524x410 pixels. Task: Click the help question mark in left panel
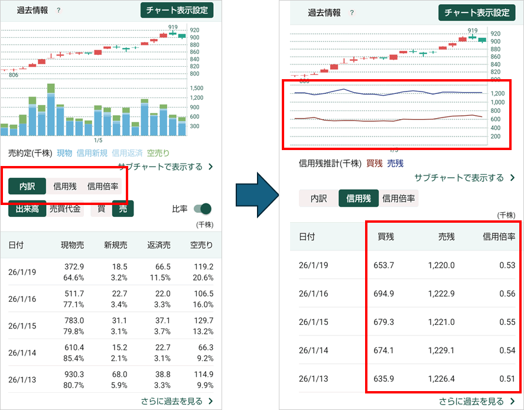click(58, 11)
